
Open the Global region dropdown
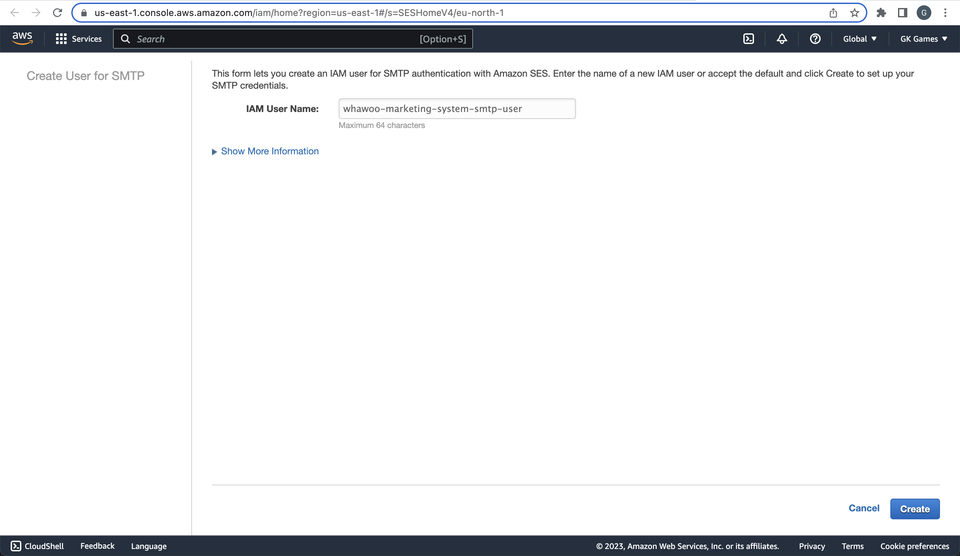point(859,38)
